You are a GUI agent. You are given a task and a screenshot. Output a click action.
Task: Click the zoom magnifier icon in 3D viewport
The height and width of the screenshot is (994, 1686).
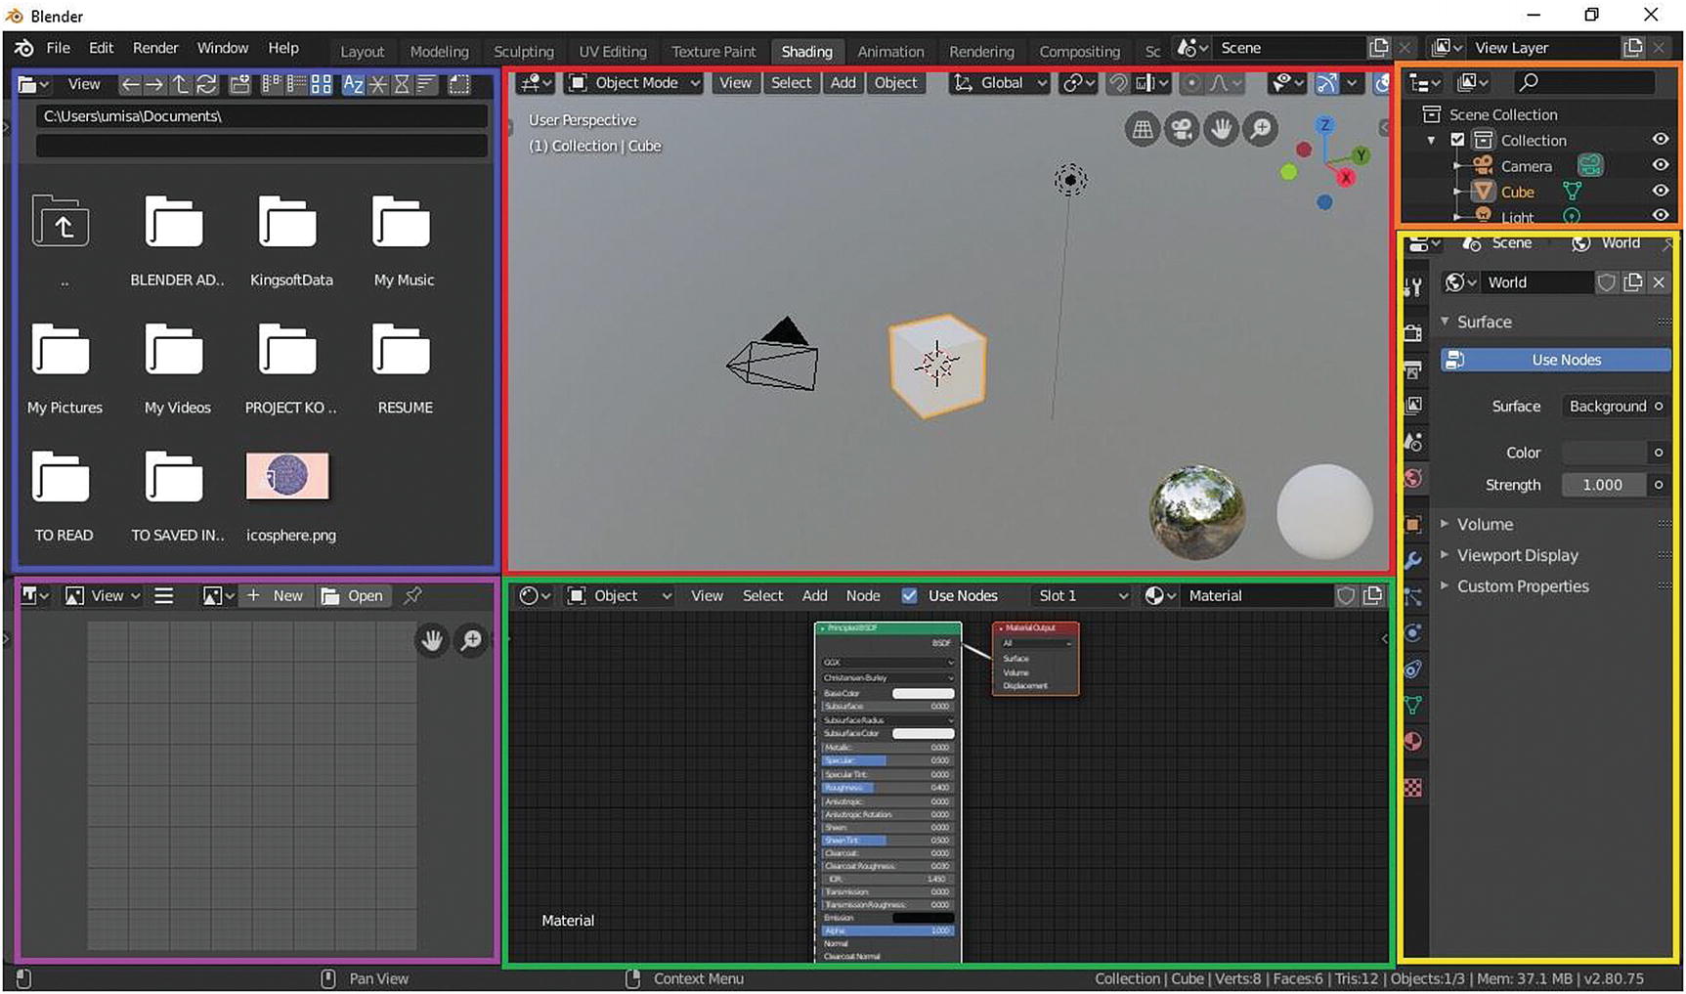coord(1261,129)
